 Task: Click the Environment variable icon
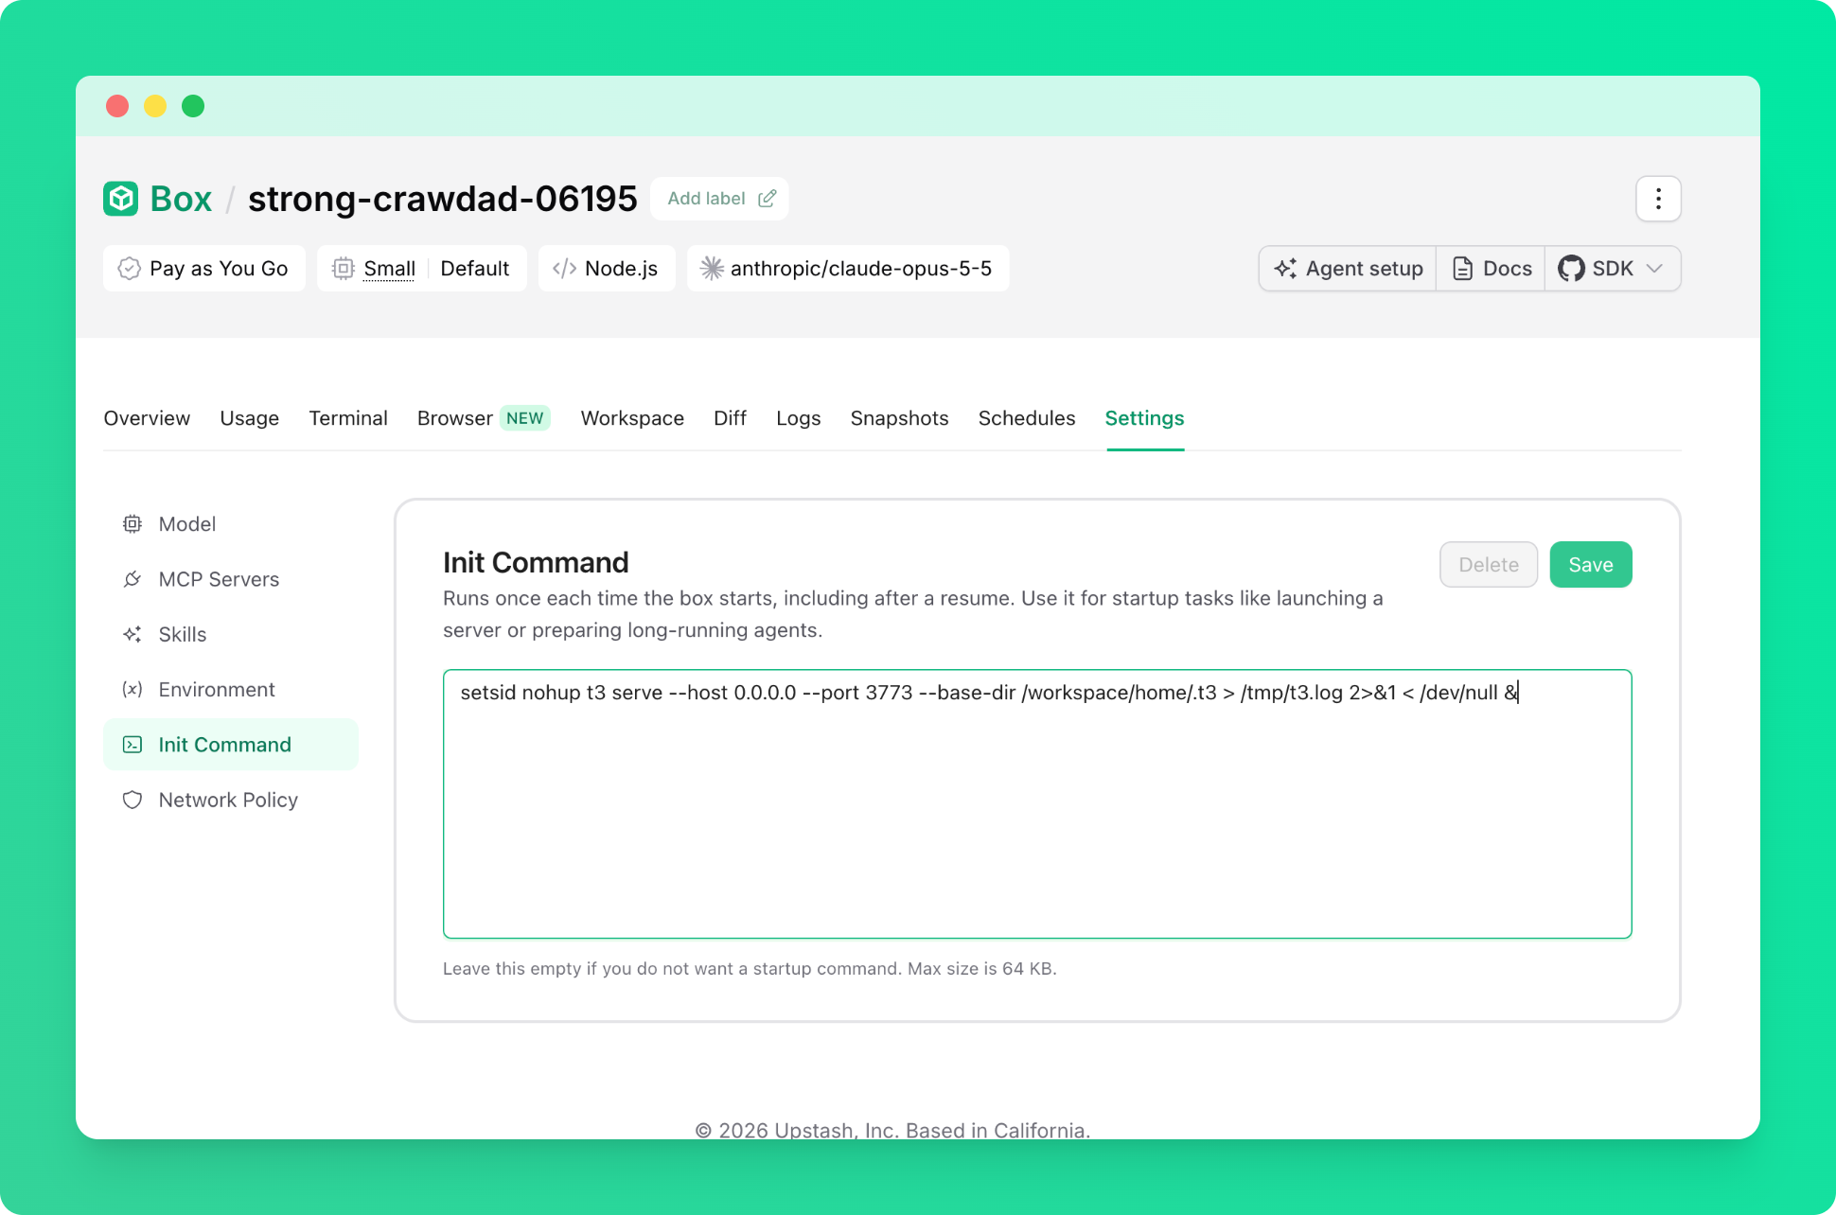click(x=132, y=690)
